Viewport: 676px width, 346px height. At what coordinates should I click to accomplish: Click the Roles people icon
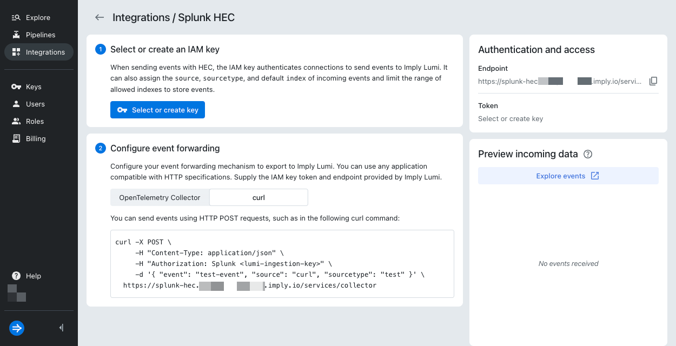tap(16, 122)
